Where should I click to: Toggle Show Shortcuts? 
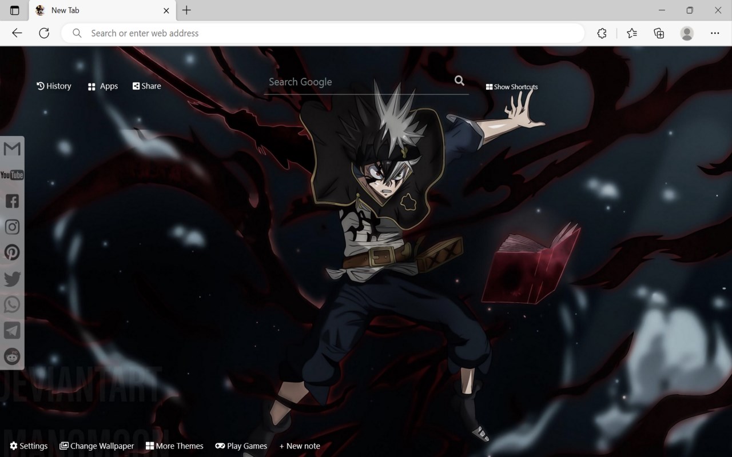512,87
